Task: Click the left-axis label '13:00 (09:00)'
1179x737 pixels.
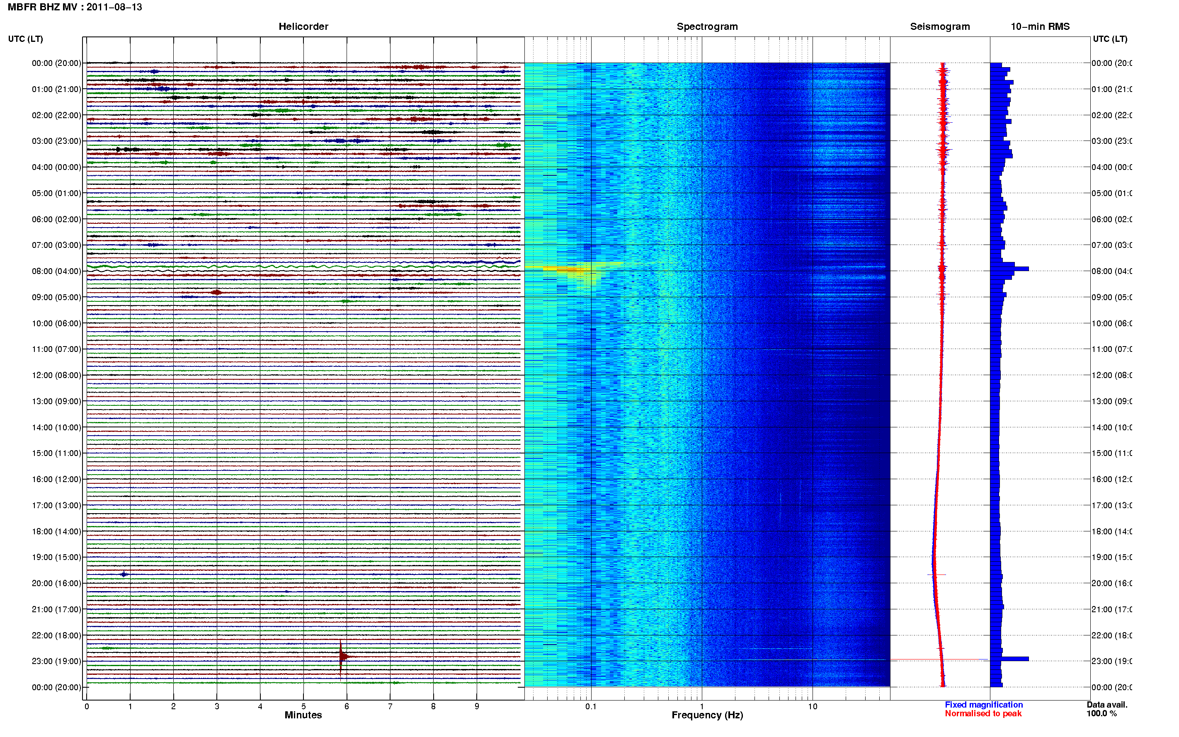Action: click(56, 402)
